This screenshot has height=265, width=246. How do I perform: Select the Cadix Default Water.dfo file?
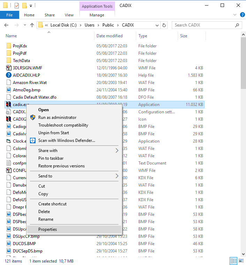click(34, 97)
